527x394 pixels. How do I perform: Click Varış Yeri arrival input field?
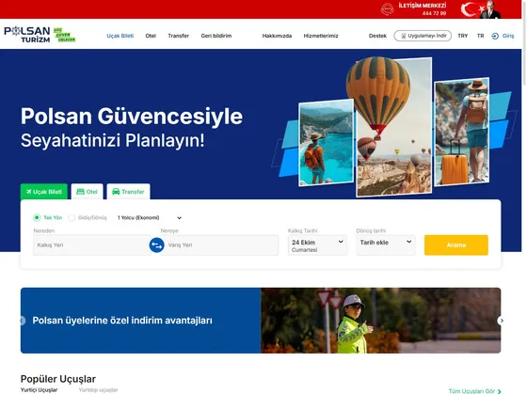tap(221, 245)
